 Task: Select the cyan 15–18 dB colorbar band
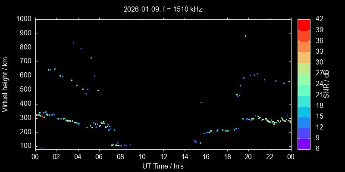pyautogui.click(x=304, y=111)
